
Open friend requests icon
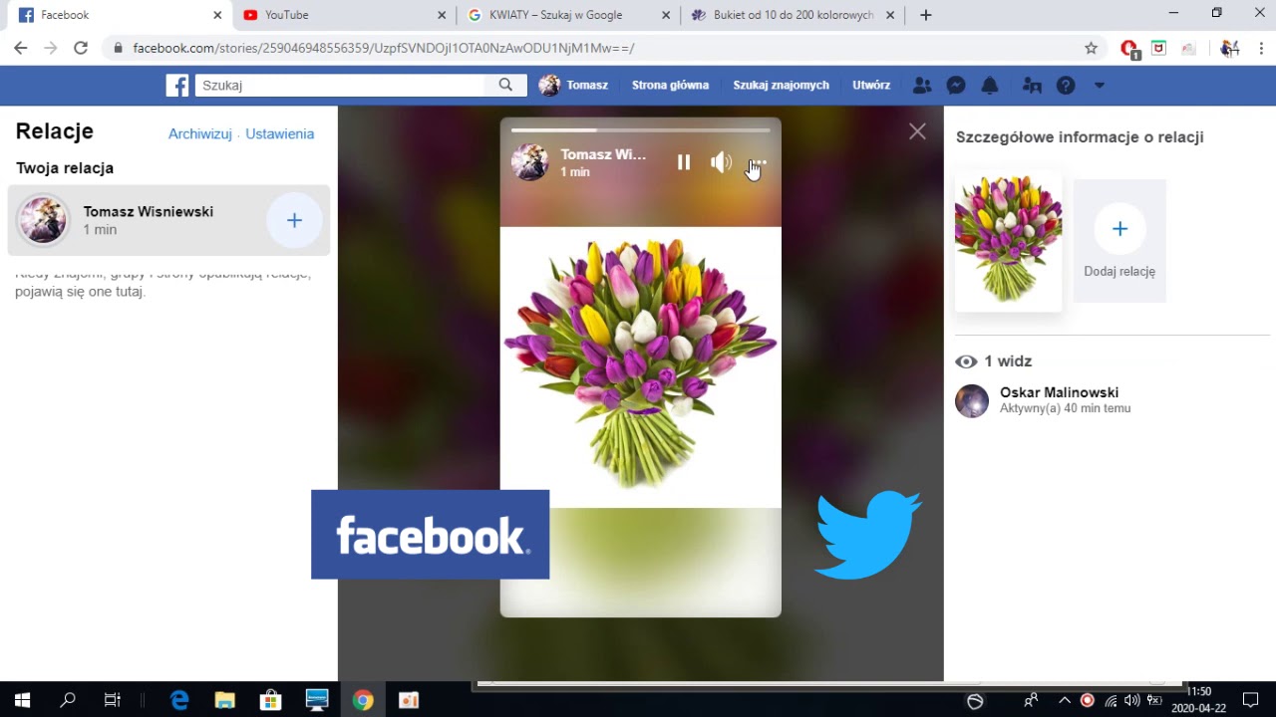tap(922, 86)
